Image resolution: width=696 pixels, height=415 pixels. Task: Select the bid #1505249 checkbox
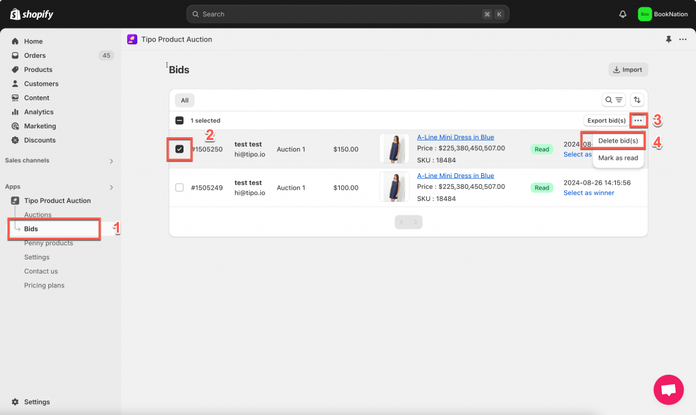click(179, 187)
